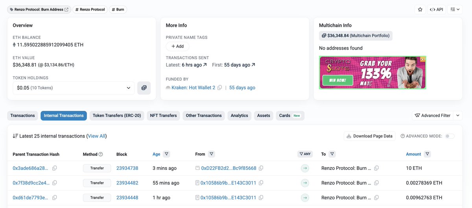Copy transaction hash 0x3ade686a28...
472x208 pixels.
55,168
